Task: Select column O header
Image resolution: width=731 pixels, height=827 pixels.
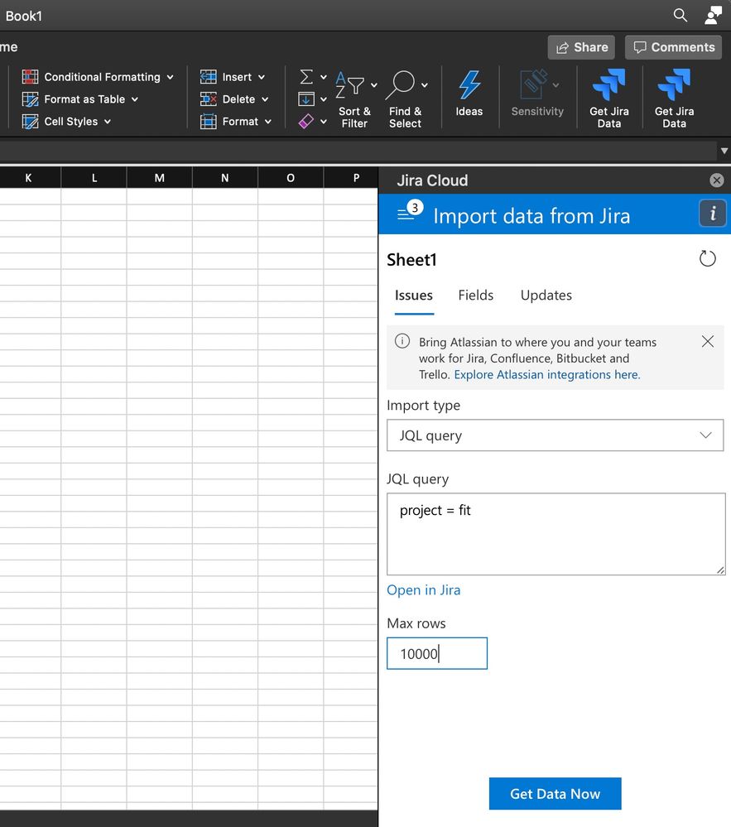Action: [291, 178]
